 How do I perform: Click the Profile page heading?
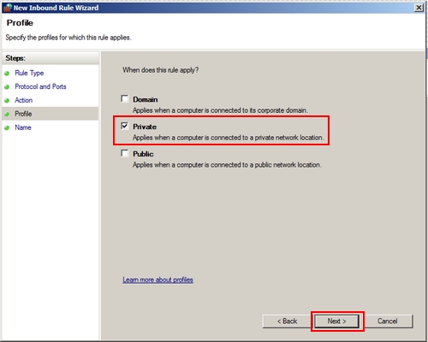pos(20,23)
